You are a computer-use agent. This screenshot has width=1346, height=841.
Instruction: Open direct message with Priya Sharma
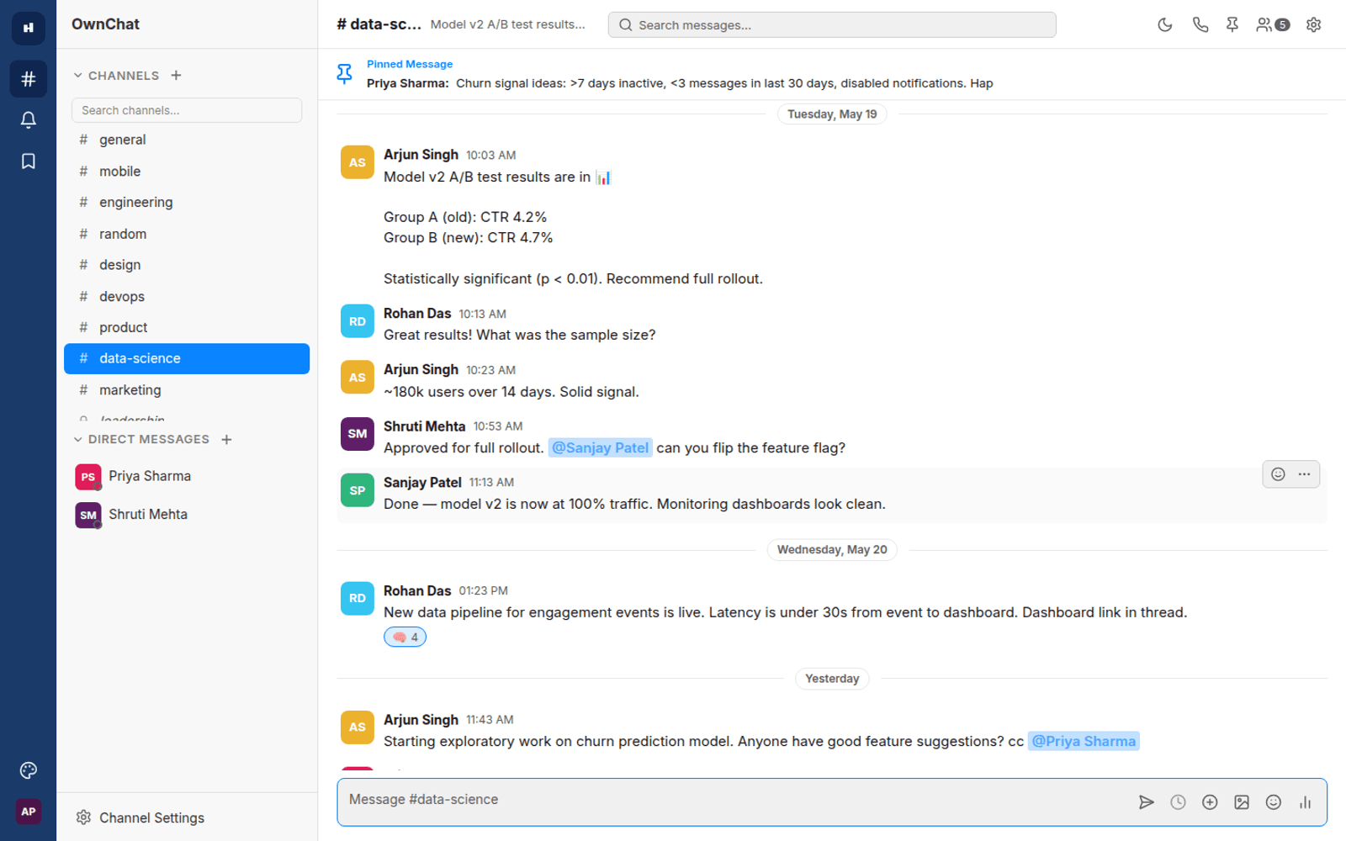(187, 477)
